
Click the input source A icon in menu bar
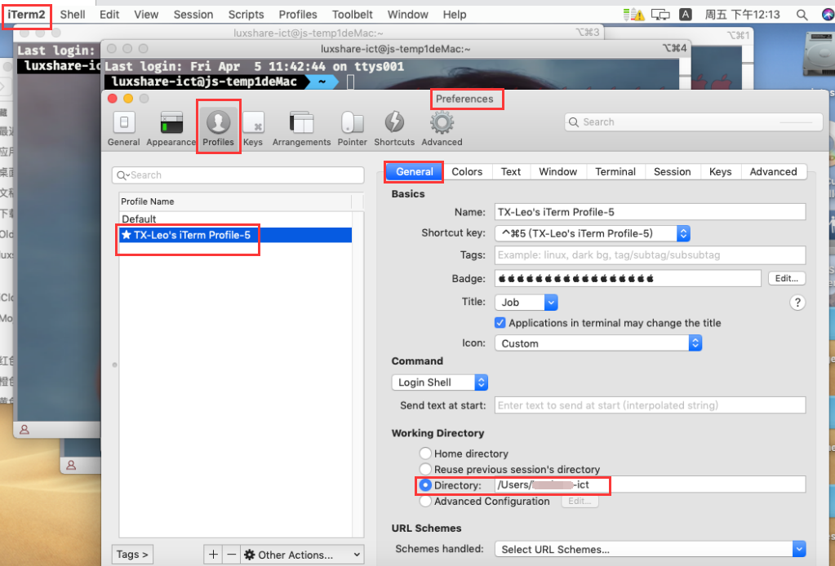click(686, 15)
